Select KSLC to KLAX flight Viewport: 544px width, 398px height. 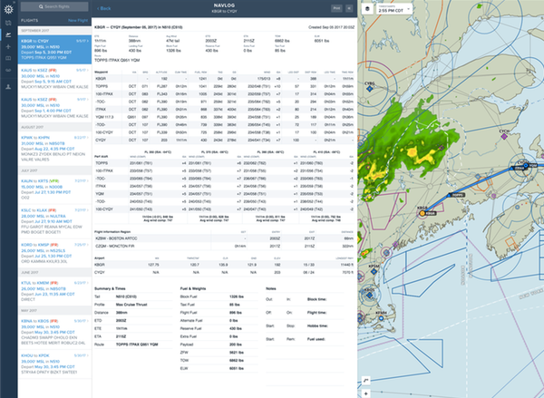54,221
